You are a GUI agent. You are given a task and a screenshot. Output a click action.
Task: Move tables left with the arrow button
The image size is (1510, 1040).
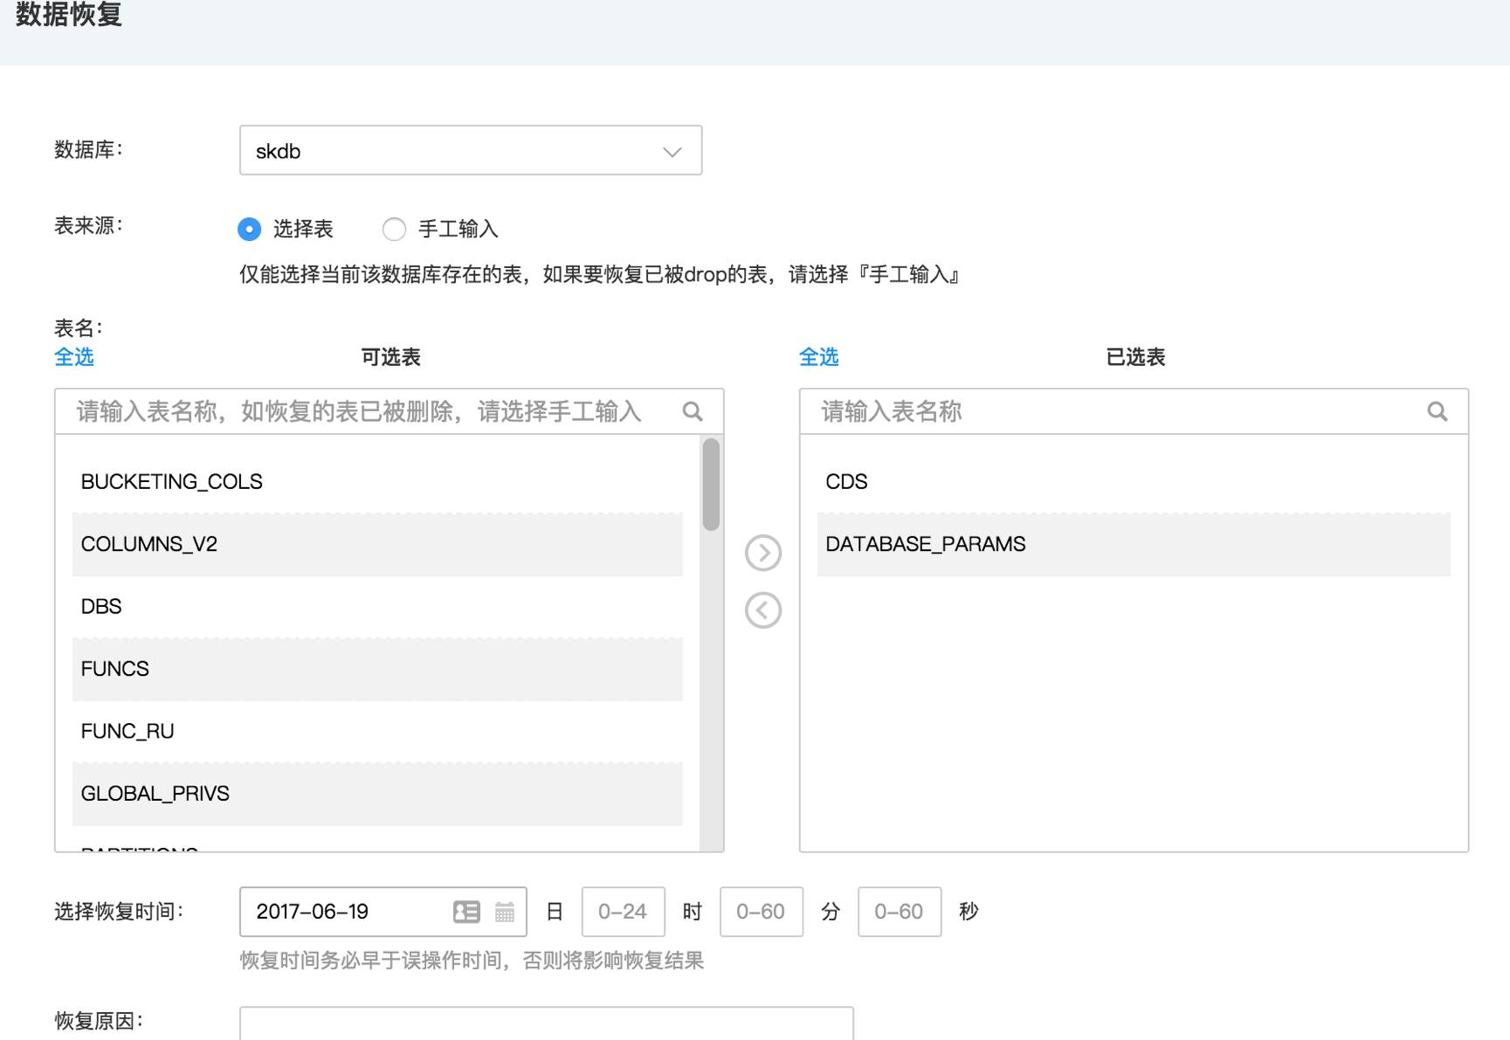[x=763, y=610]
